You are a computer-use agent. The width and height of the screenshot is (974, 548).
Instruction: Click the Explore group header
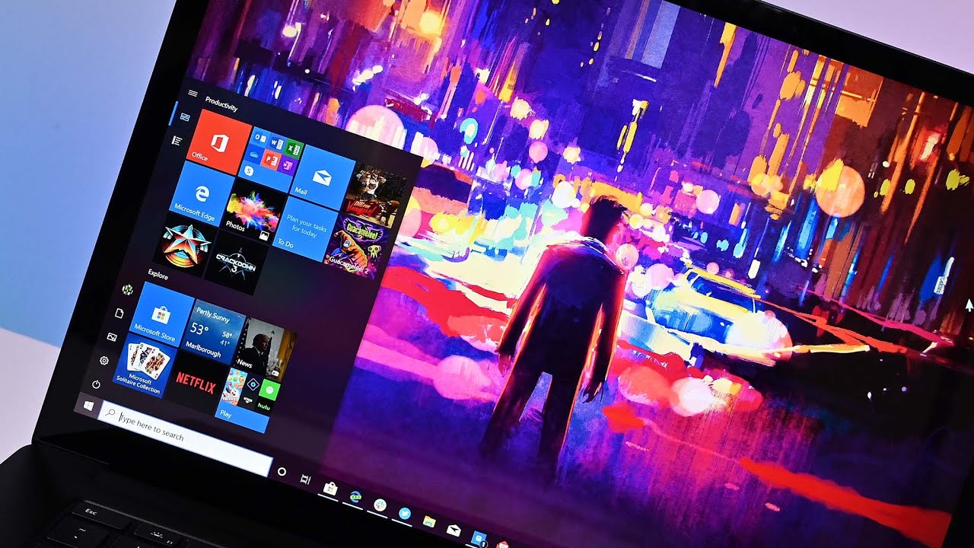coord(158,275)
